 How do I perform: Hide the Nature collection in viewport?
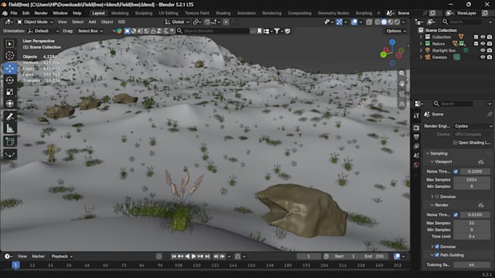(x=483, y=44)
